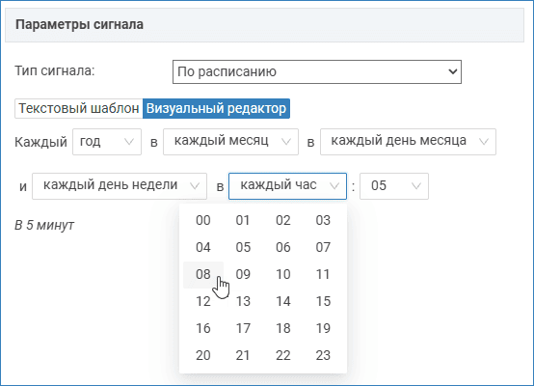The image size is (534, 386).
Task: Collapse the 'каждый час' dropdown
Action: pyautogui.click(x=288, y=186)
